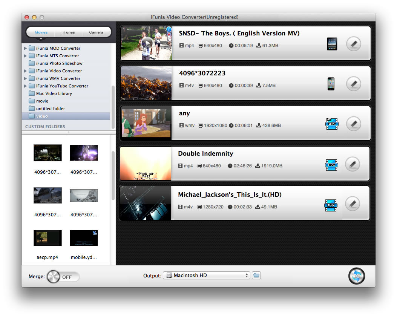
Task: Click the 1920x1080 resolution text
Action: coord(215,126)
